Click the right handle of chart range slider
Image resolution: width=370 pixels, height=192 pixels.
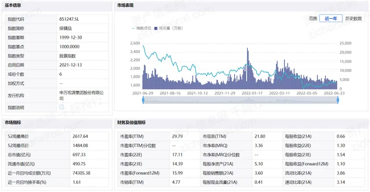tap(338, 100)
